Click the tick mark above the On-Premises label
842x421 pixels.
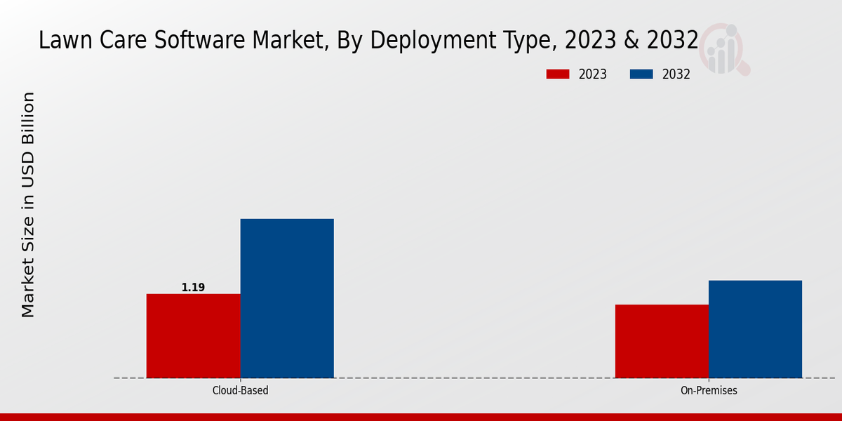click(709, 380)
